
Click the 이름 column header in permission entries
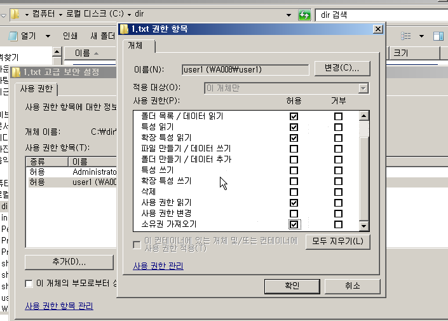(93, 162)
